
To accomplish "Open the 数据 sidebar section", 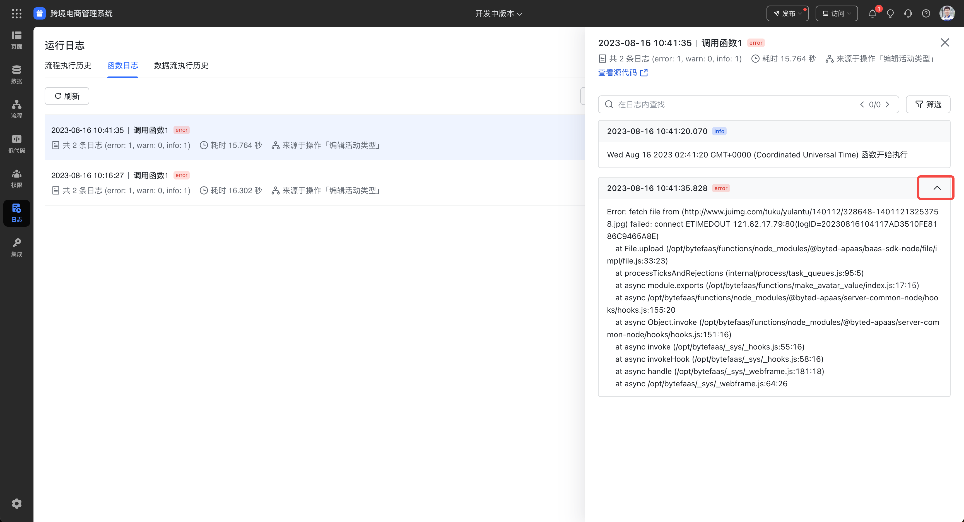I will tap(16, 75).
